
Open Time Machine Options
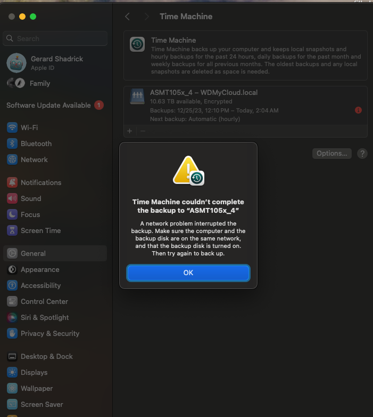pos(331,154)
